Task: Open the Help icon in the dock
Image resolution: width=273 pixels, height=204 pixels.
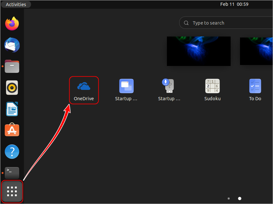Action: 12,152
